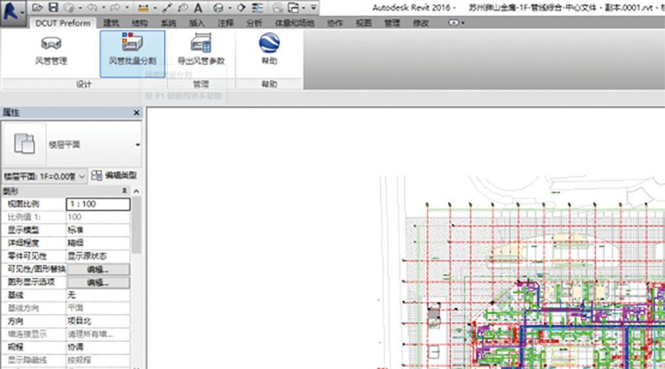
Task: Open the Undo history dropdown arrow
Action: point(103,8)
